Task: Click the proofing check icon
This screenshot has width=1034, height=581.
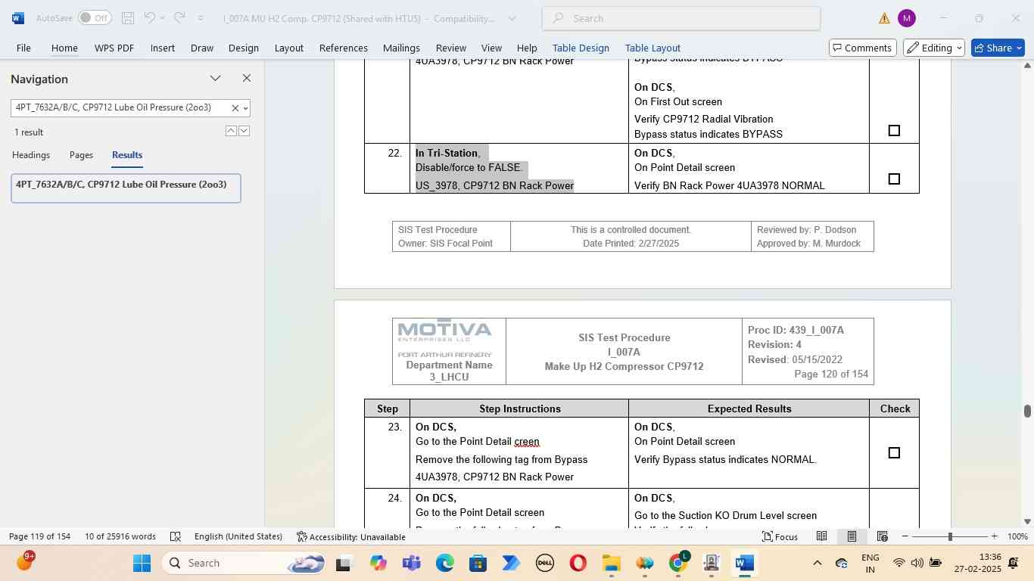Action: pos(176,536)
